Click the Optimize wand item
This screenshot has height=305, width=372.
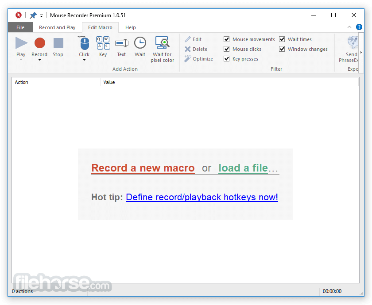coord(198,59)
